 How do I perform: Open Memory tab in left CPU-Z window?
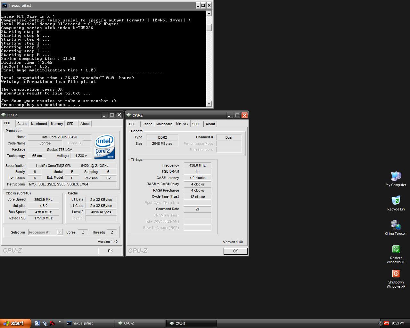(x=57, y=124)
